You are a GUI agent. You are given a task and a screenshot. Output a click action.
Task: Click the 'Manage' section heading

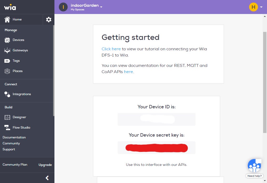(x=11, y=30)
